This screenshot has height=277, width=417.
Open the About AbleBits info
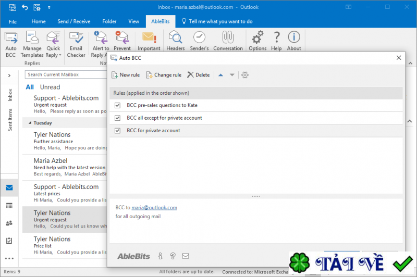294,41
